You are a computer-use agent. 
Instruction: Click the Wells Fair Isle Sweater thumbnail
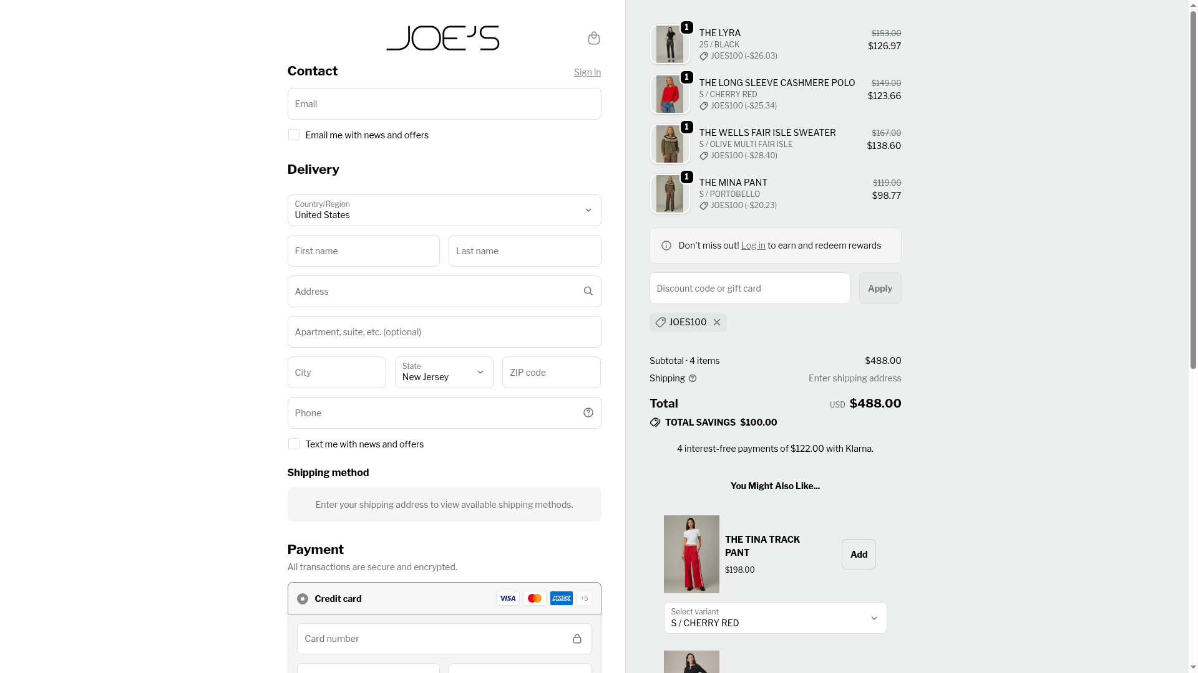point(670,144)
